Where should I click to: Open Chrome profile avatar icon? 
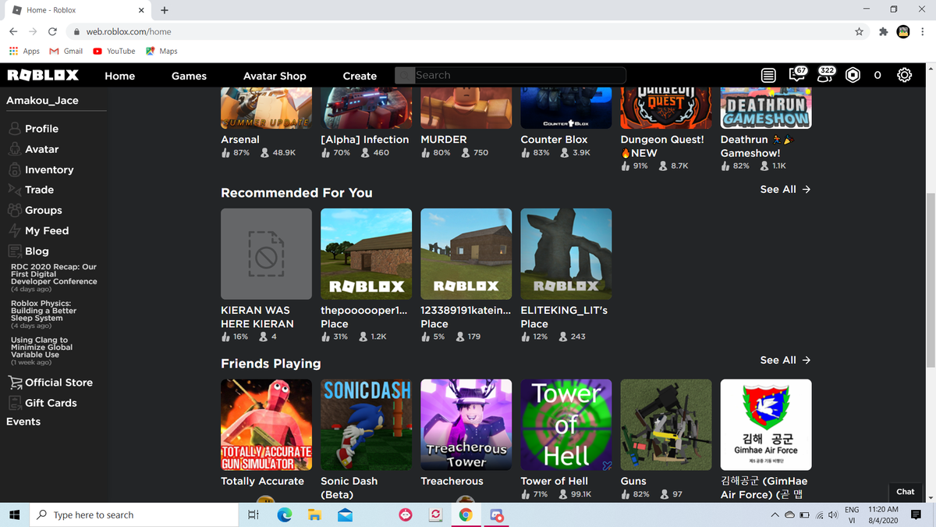[x=903, y=31]
